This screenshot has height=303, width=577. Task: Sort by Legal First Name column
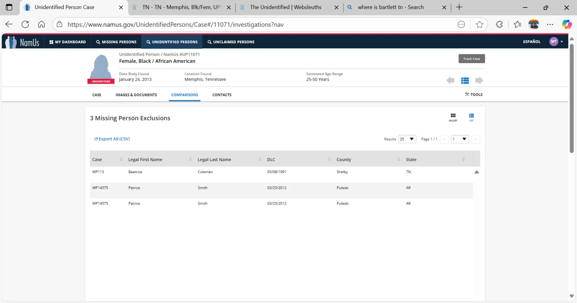coord(160,160)
